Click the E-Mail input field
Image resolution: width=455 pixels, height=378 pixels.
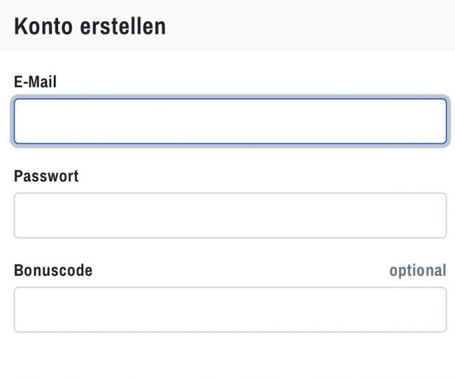[230, 121]
